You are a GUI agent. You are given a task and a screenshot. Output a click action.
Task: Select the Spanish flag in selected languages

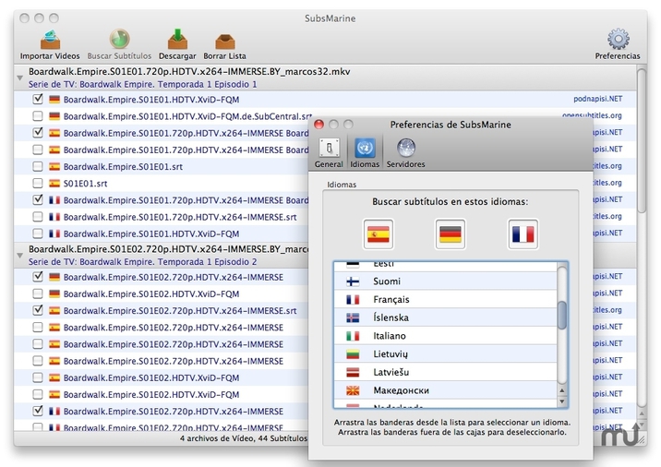[x=379, y=233]
